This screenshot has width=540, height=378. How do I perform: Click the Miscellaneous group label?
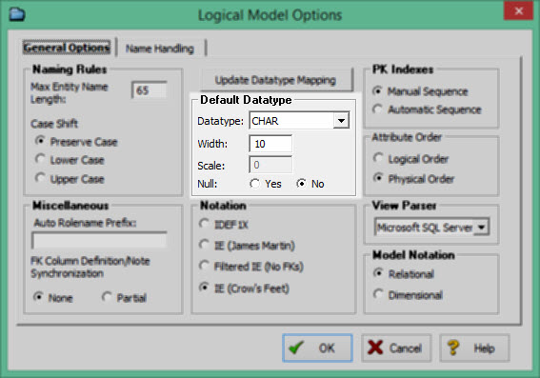click(70, 206)
